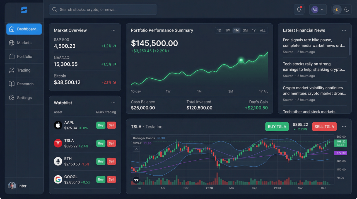Open Market Overview more options menu

point(113,30)
